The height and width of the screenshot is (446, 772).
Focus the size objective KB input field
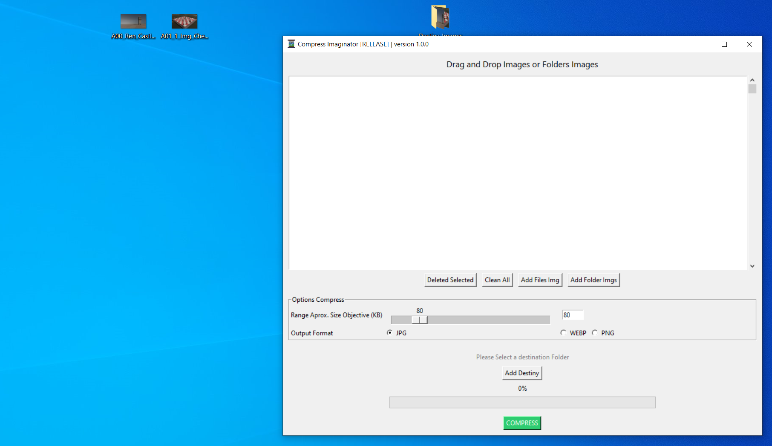click(573, 315)
